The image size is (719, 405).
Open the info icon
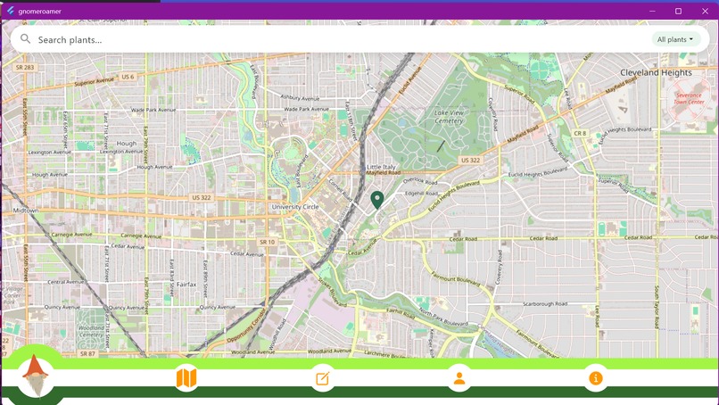(x=596, y=378)
